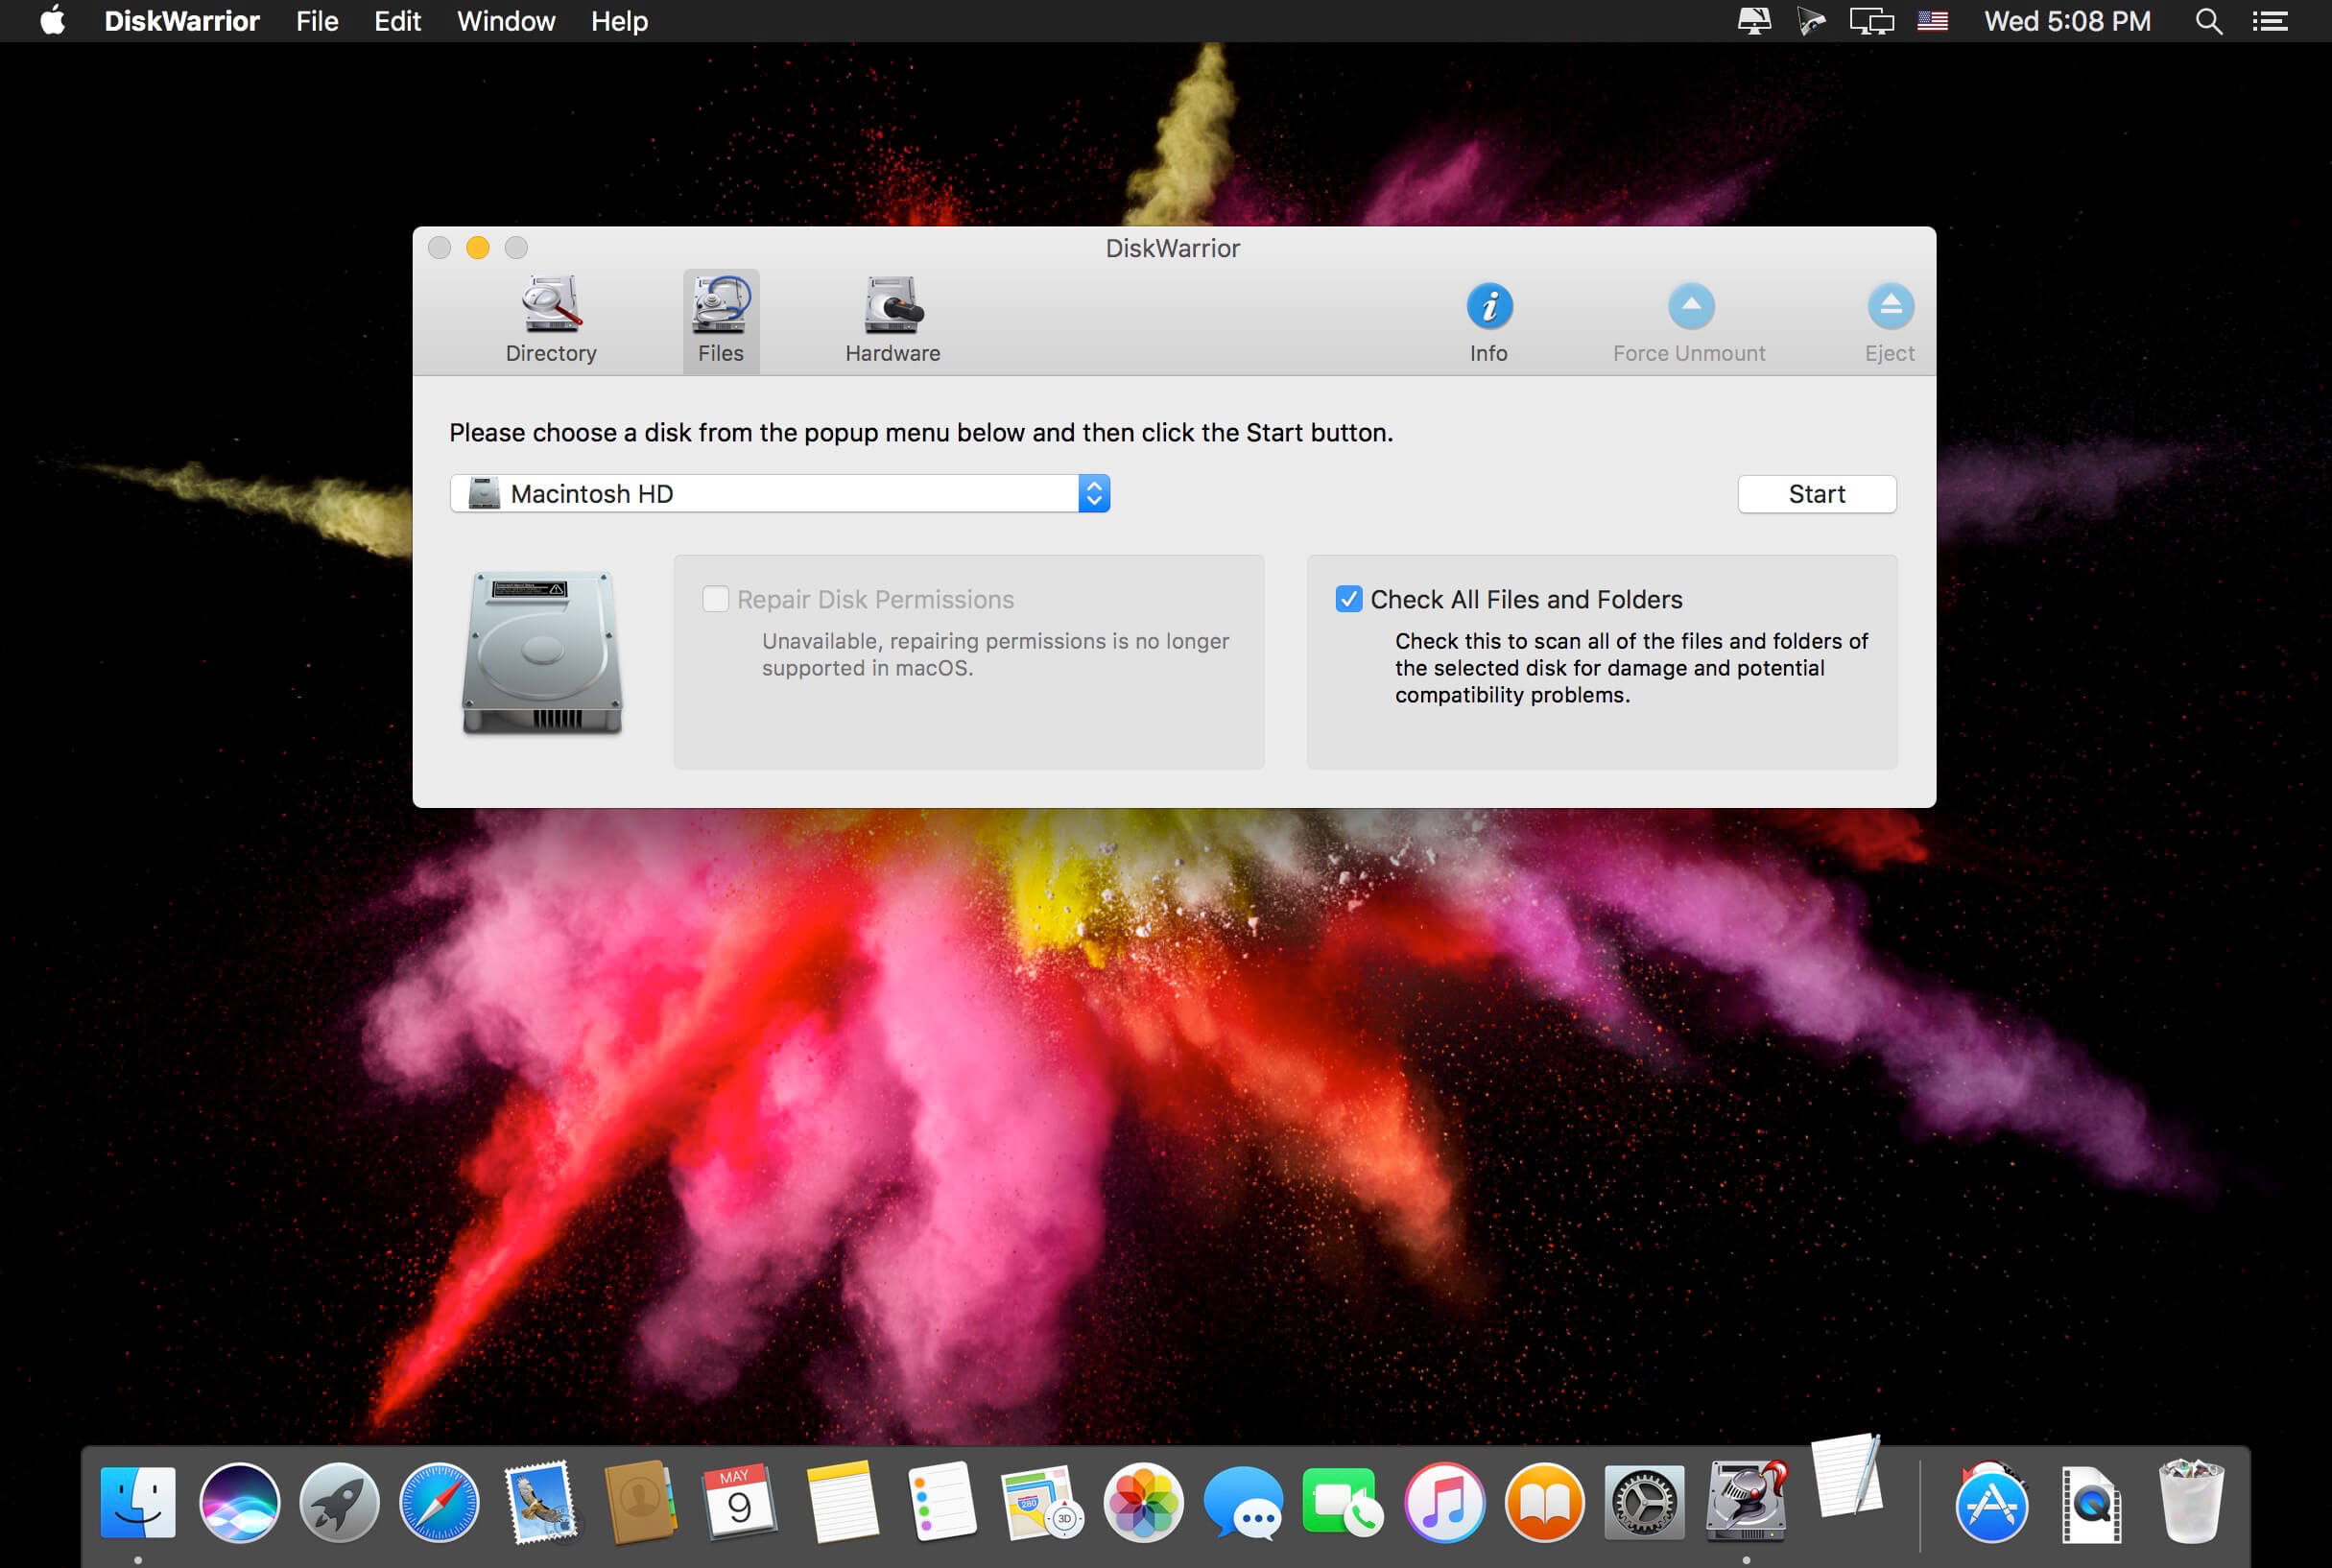The width and height of the screenshot is (2332, 1568).
Task: Open System Preferences gear in Dock
Action: [1645, 1502]
